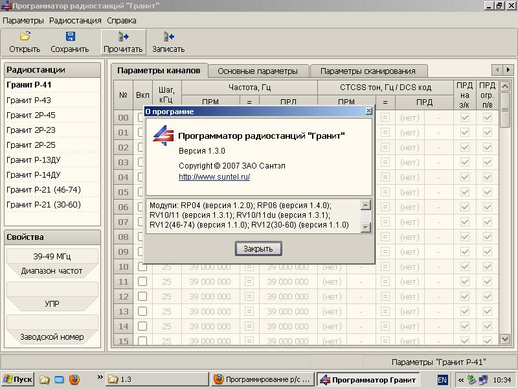This screenshot has width=518, height=389.
Task: Click ПРМ frequency 39 000 000 in row 12
Action: tap(210, 296)
